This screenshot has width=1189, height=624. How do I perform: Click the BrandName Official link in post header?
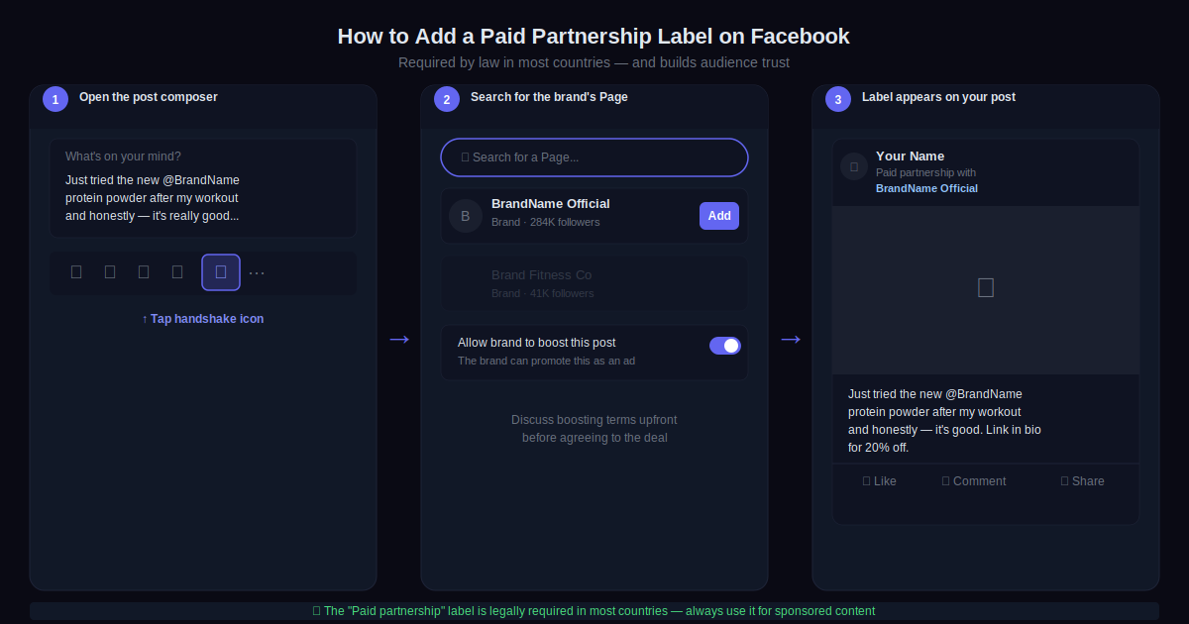point(926,188)
